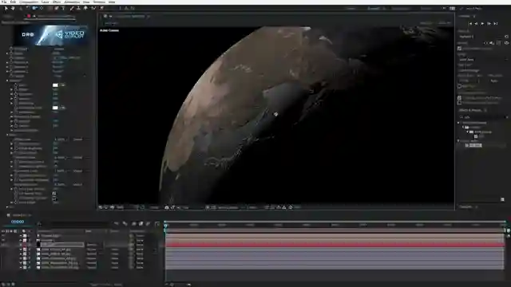Enable frame blending icon in timeline
Screen dimensions: 511x287
point(141,224)
